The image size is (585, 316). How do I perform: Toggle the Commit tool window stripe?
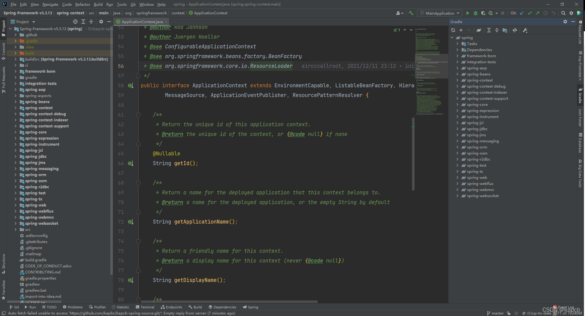pyautogui.click(x=3, y=51)
